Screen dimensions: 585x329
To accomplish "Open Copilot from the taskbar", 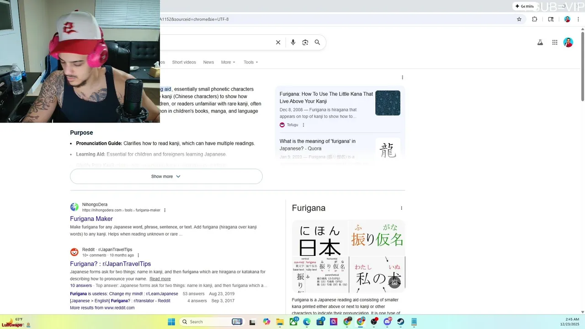I will 266,322.
